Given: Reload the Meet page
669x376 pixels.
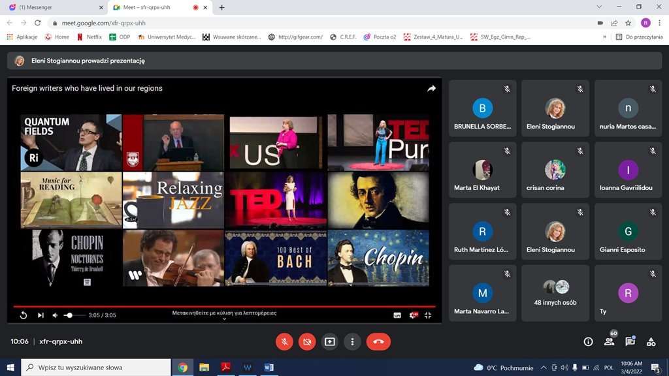Looking at the screenshot, I should point(37,23).
